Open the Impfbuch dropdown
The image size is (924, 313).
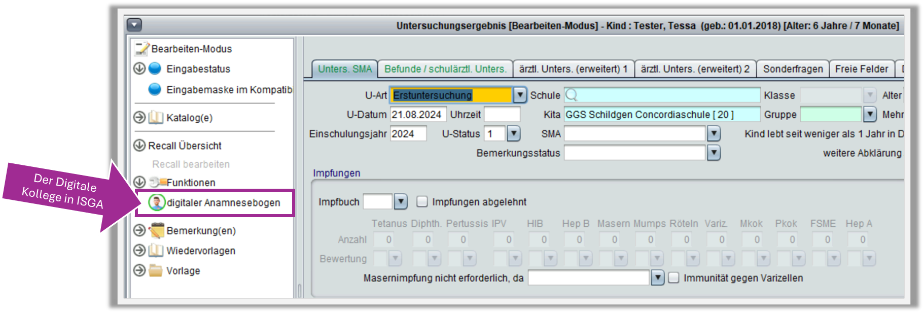tap(401, 202)
